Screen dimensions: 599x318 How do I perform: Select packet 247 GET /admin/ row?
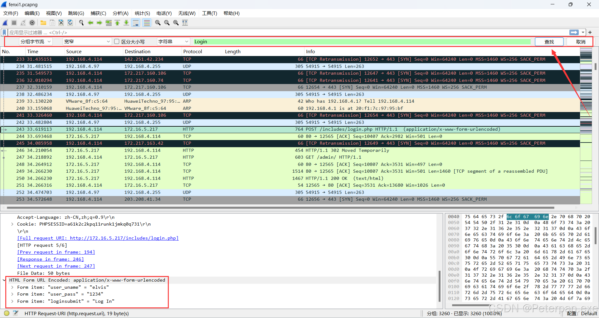pyautogui.click(x=290, y=157)
